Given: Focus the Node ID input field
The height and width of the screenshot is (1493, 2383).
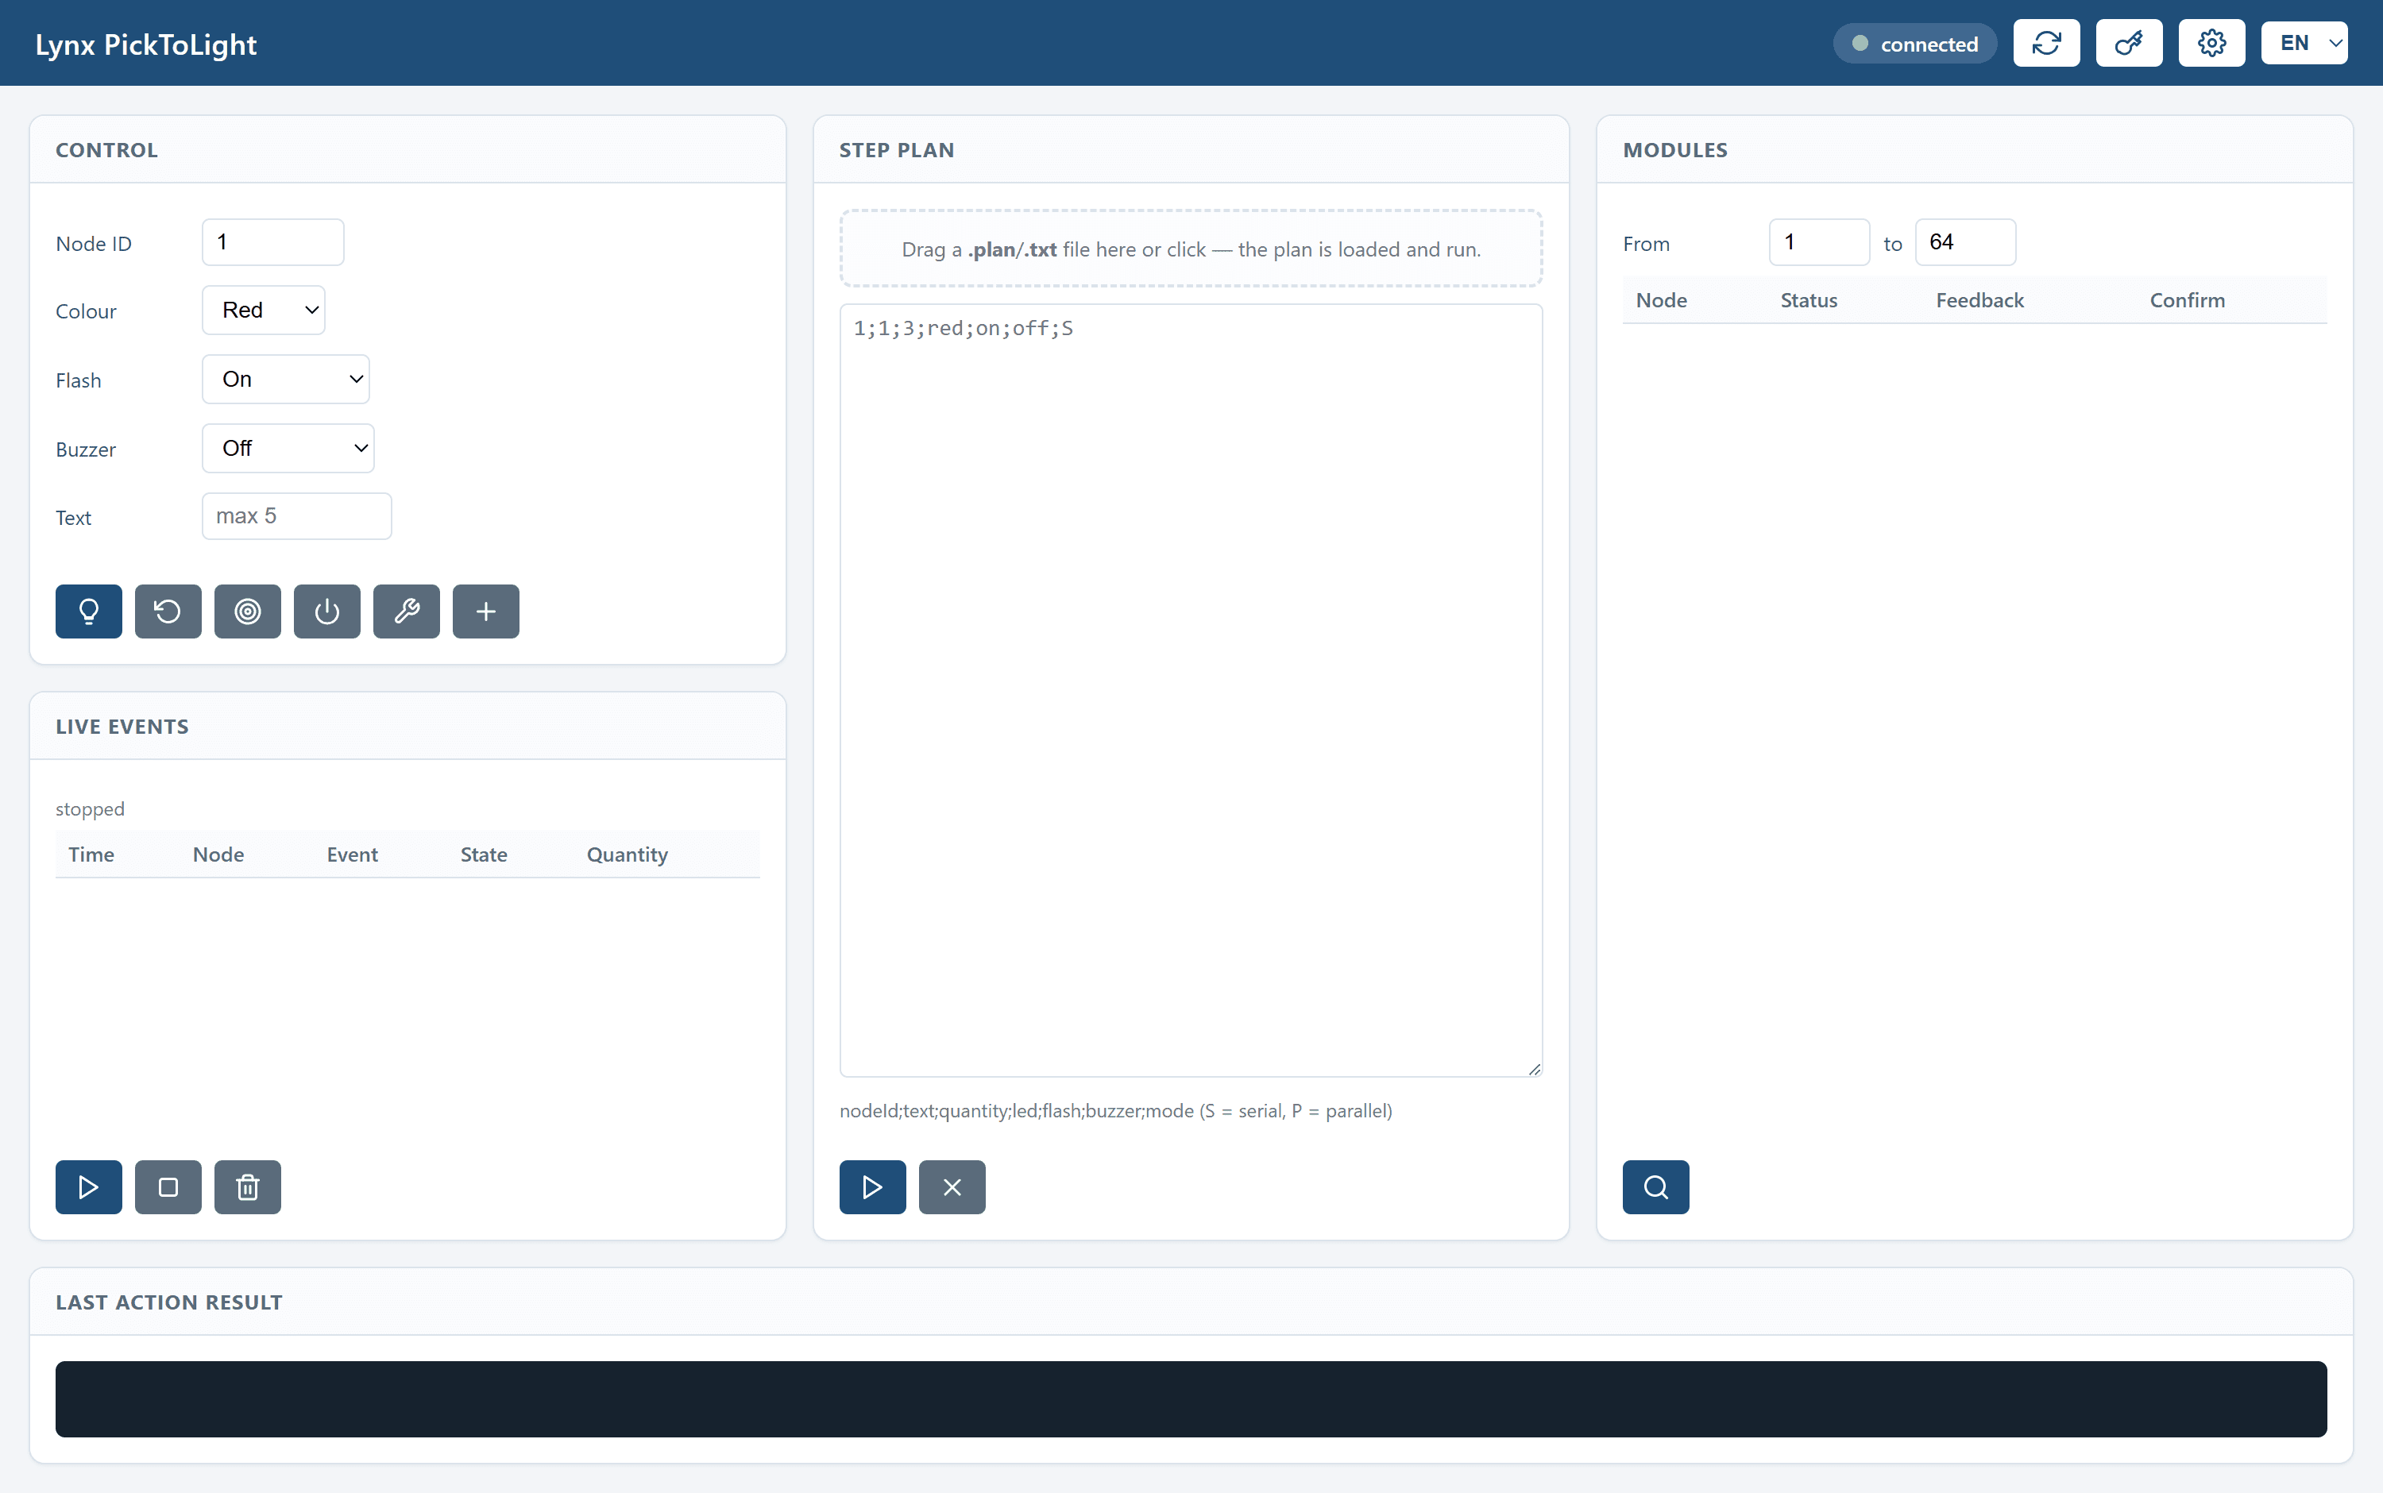Looking at the screenshot, I should 273,242.
